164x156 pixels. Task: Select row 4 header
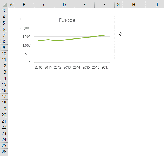pos(4,17)
